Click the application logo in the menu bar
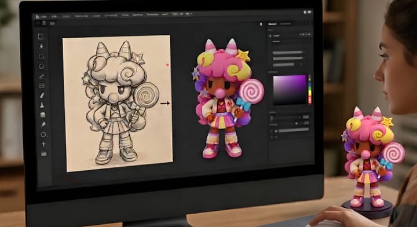Viewport: 417px width, 227px height. (x=38, y=16)
